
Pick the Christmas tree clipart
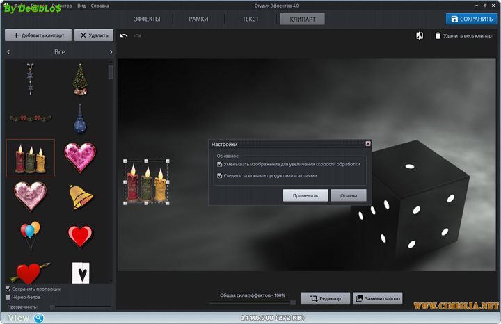80,79
